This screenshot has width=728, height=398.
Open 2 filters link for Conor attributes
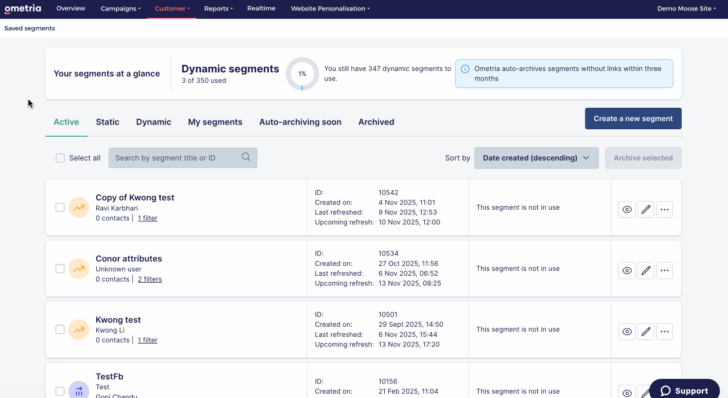pos(150,279)
